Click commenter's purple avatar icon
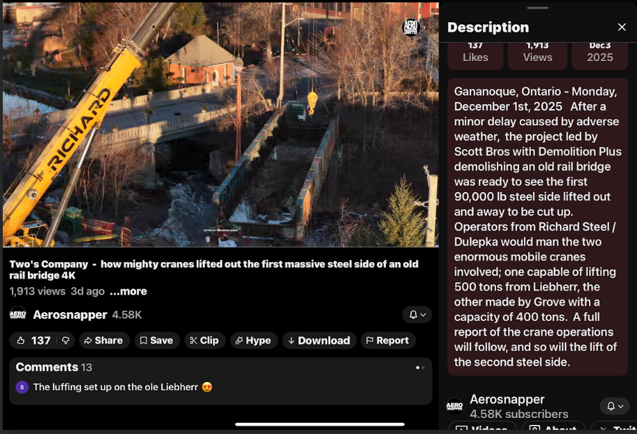The height and width of the screenshot is (434, 637). (x=22, y=387)
